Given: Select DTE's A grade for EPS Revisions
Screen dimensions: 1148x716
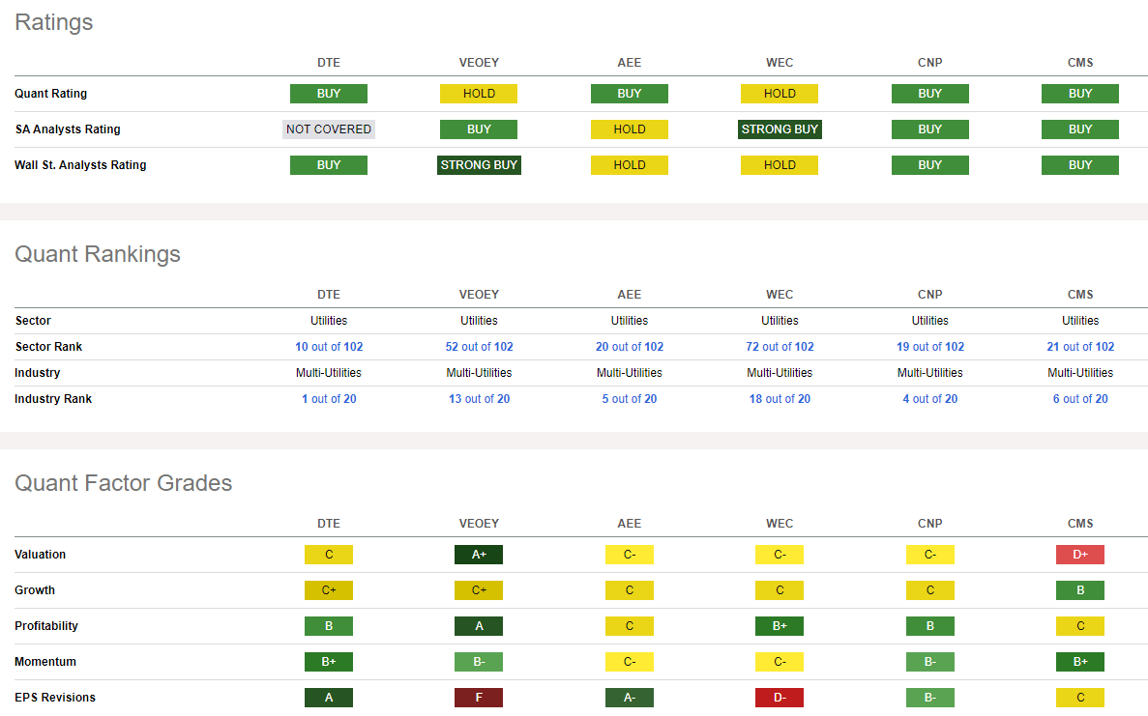Looking at the screenshot, I should coord(329,698).
